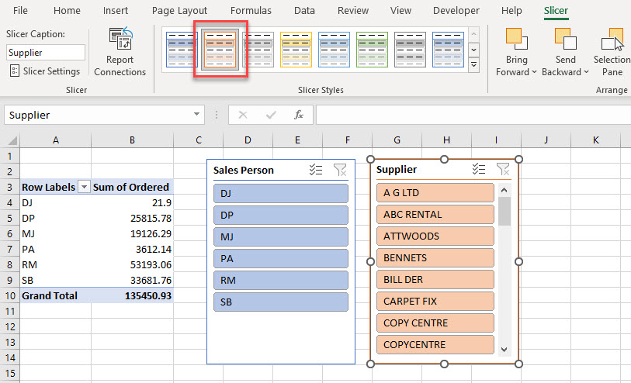Clear filter on Supplier slicer

(503, 170)
